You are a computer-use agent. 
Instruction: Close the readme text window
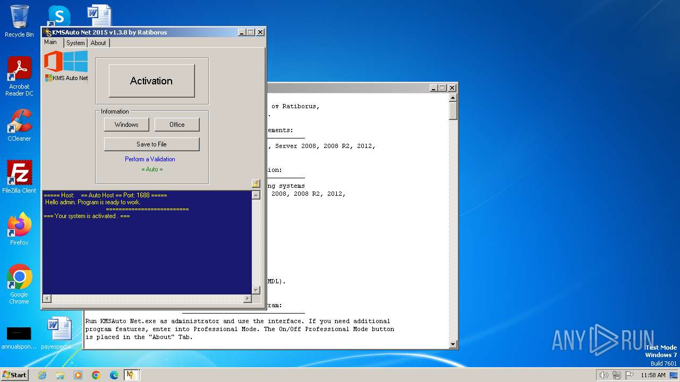[x=452, y=88]
